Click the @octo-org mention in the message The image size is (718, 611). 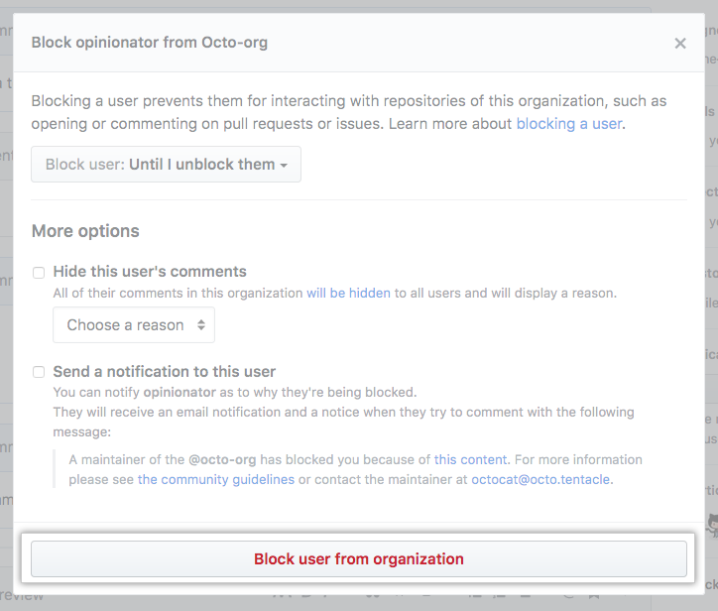pos(221,459)
